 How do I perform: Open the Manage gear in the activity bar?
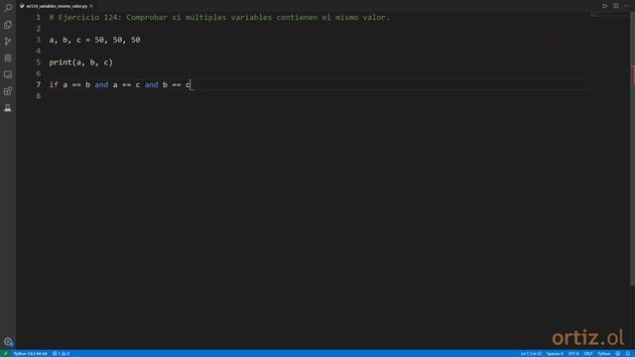pos(8,341)
